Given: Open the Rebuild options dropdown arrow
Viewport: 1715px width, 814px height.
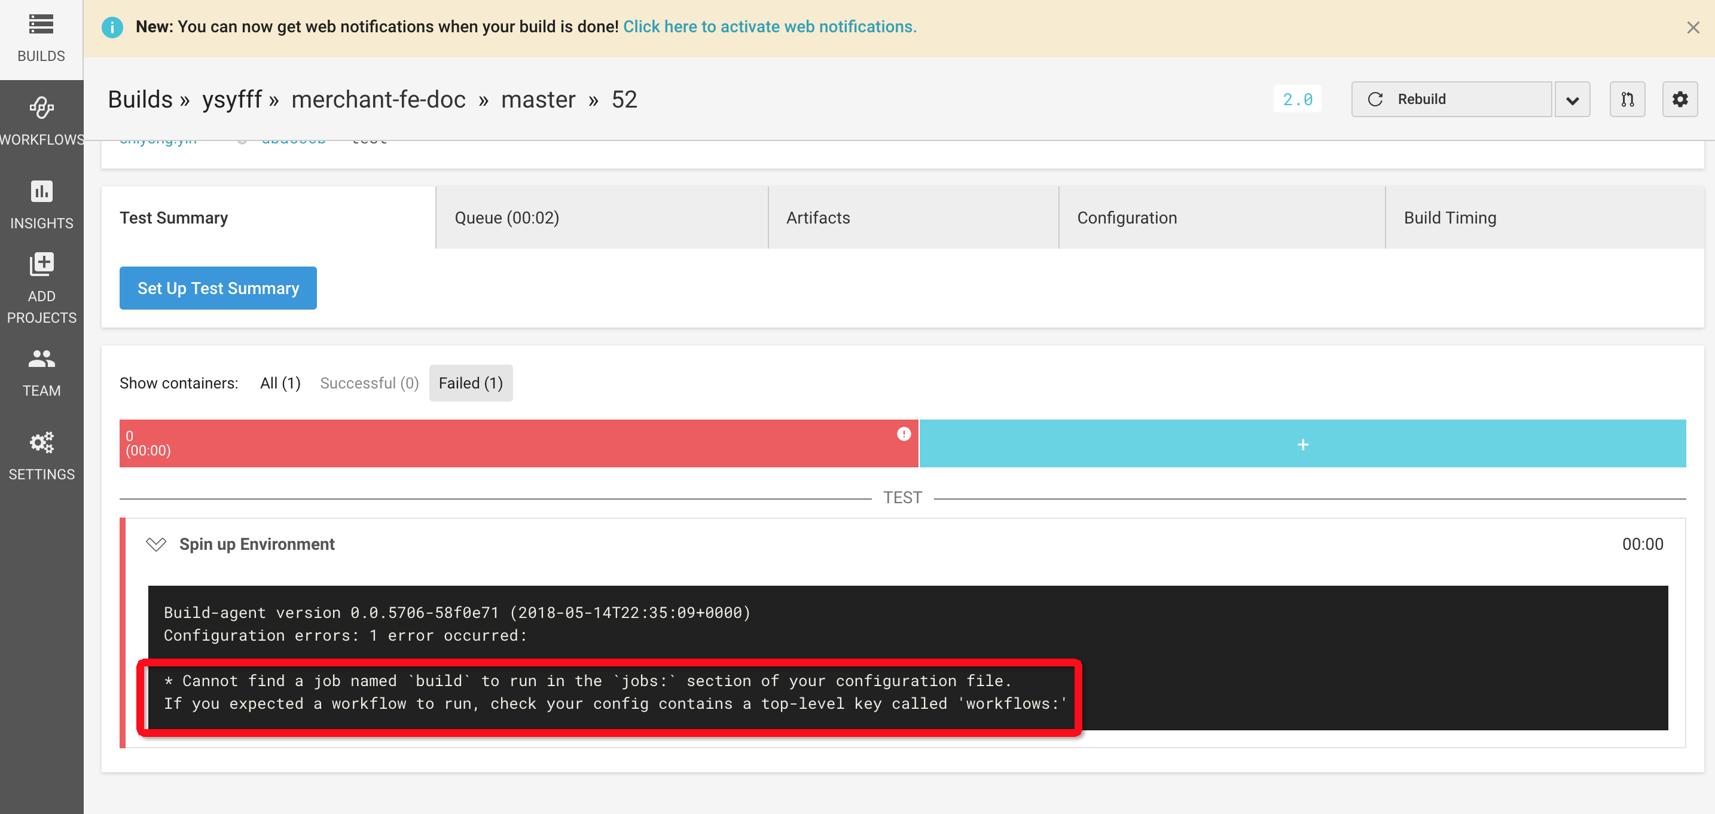Looking at the screenshot, I should click(x=1573, y=99).
